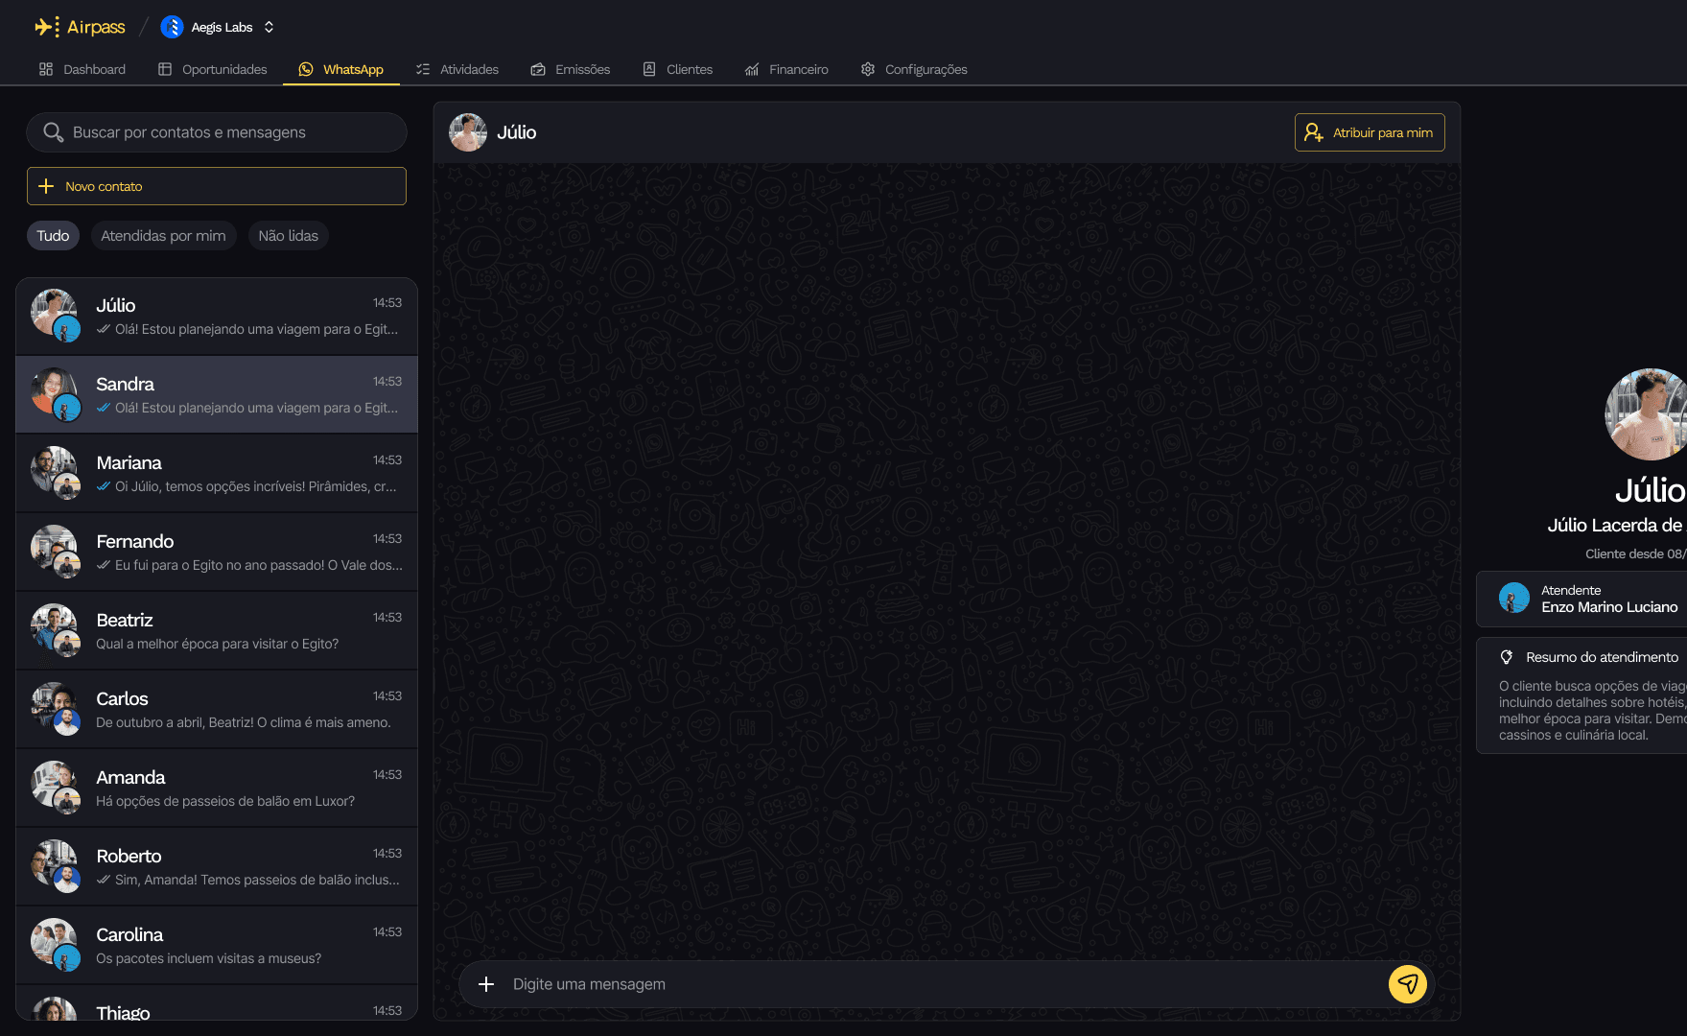This screenshot has width=1687, height=1036.
Task: Expand the Aegis Labs workspace switcher
Action: click(x=269, y=27)
